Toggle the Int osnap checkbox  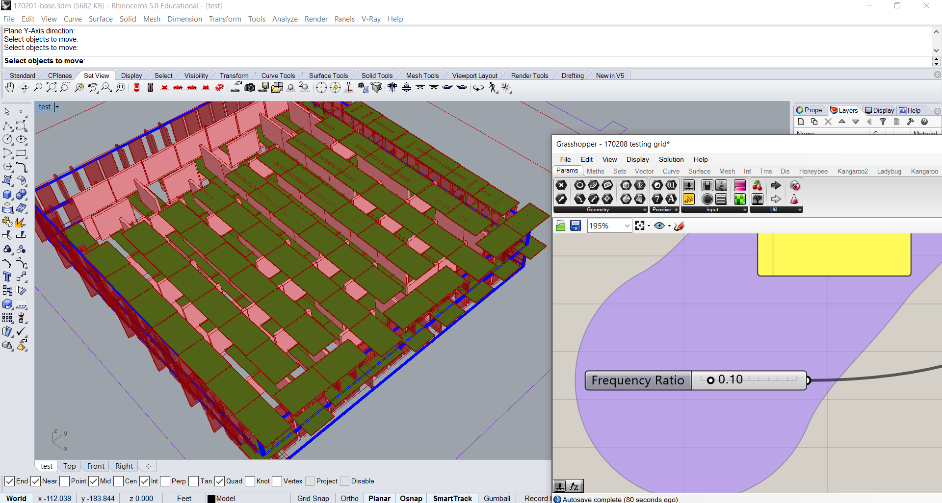pos(144,481)
